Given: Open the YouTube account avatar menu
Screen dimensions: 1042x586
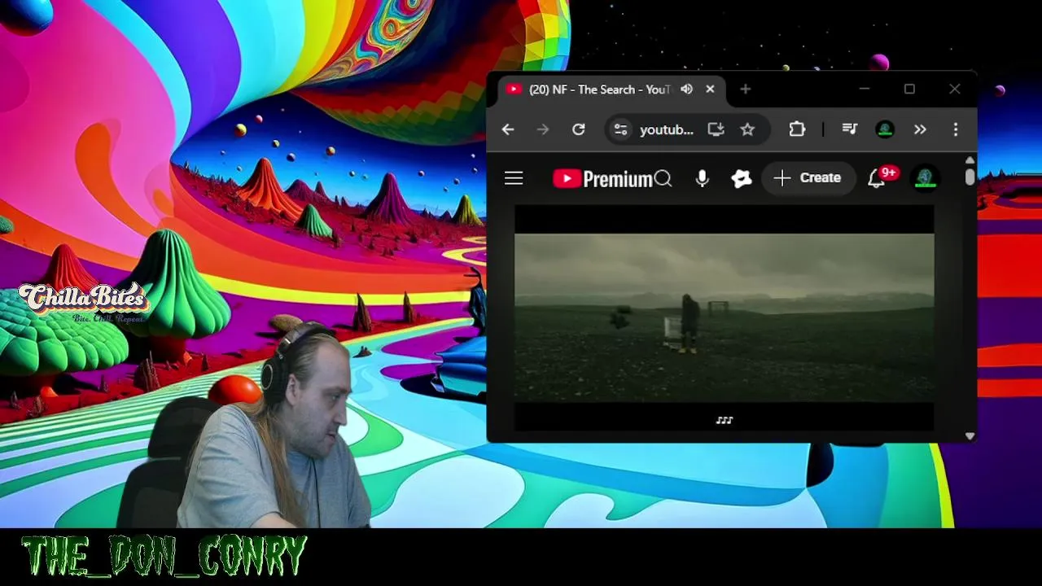Looking at the screenshot, I should 924,178.
